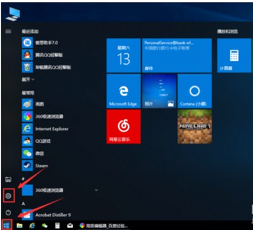Click the Power button icon
The image size is (253, 230).
8,212
